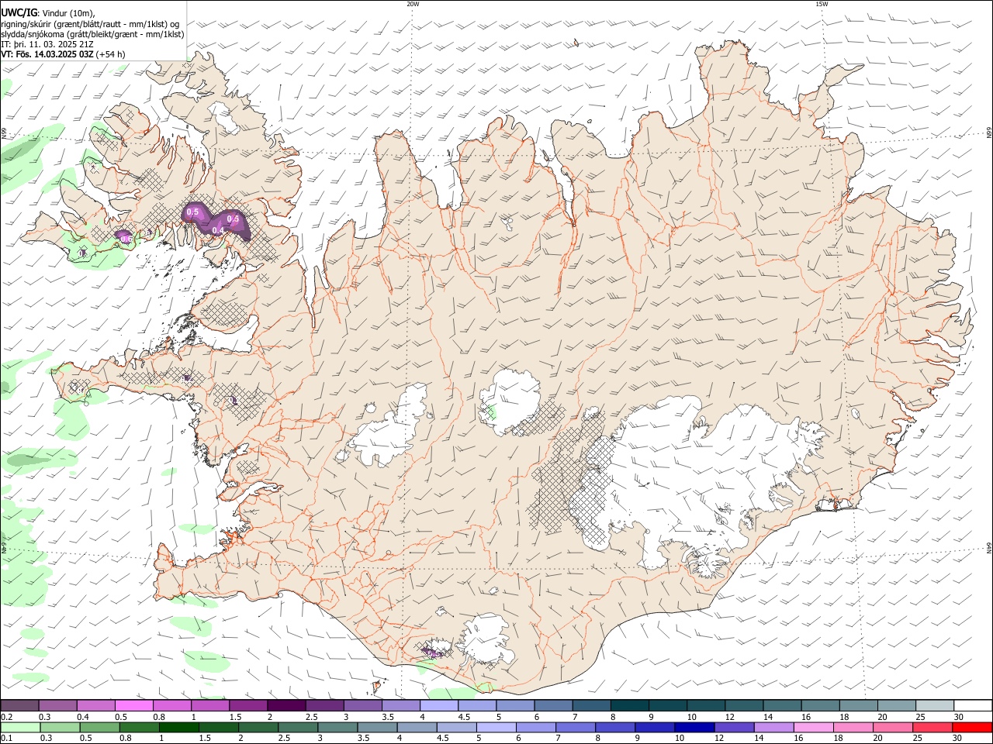Viewport: 993px width, 744px height.
Task: Click the 64N latitude label on right edge
Action: coord(989,548)
